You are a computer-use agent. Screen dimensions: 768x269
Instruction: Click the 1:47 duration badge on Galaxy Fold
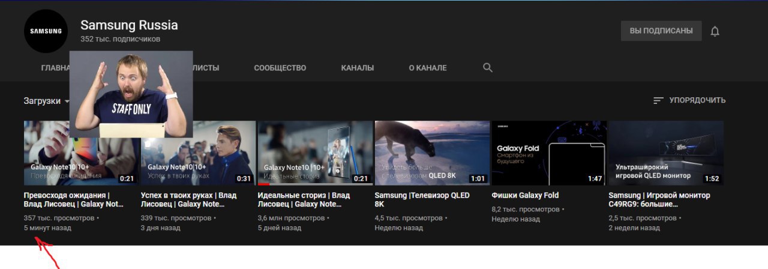(x=595, y=178)
